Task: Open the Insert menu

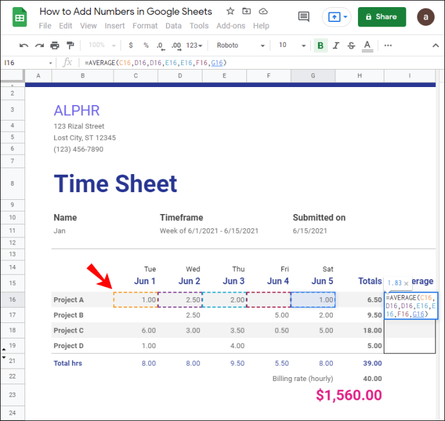Action: pyautogui.click(x=115, y=26)
